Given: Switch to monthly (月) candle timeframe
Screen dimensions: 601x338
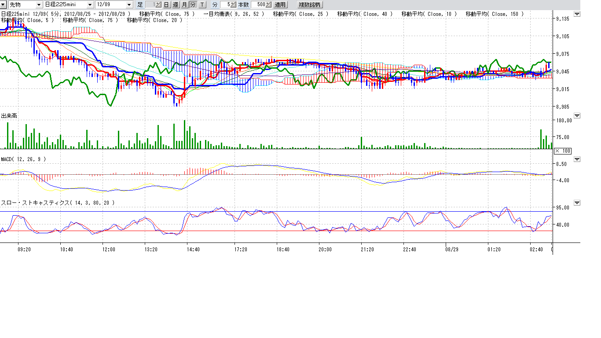Looking at the screenshot, I should tap(184, 4).
